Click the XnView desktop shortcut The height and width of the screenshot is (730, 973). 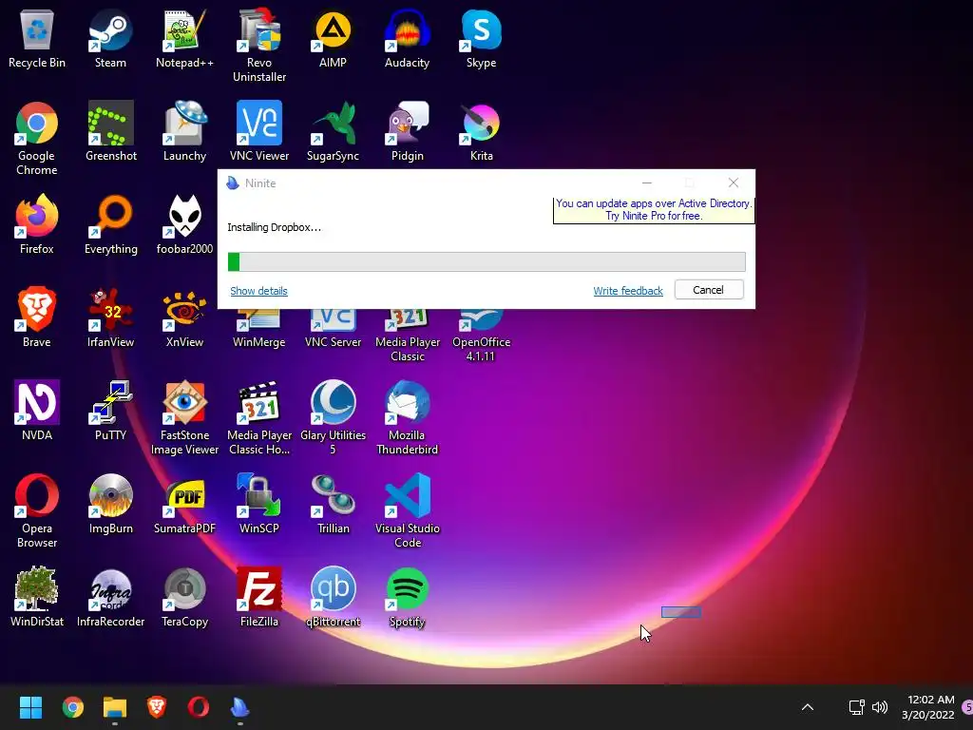[184, 317]
